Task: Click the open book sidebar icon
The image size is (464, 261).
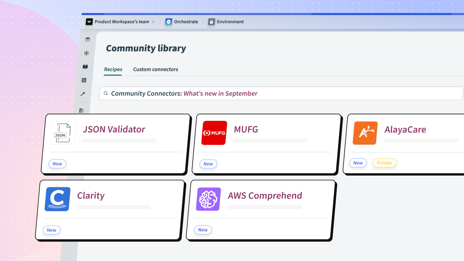Action: pyautogui.click(x=85, y=67)
